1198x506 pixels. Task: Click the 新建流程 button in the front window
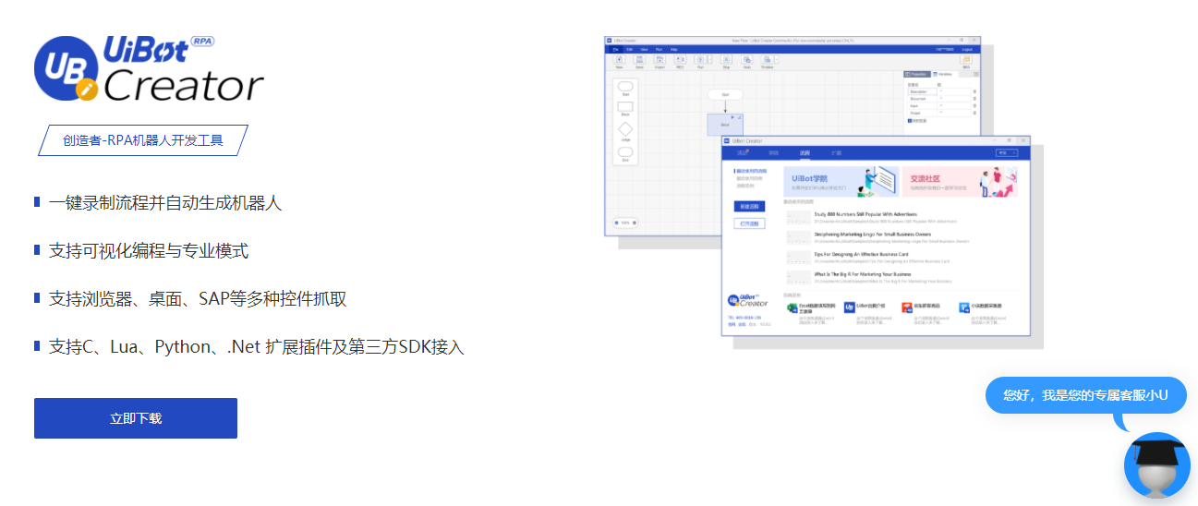tap(749, 207)
